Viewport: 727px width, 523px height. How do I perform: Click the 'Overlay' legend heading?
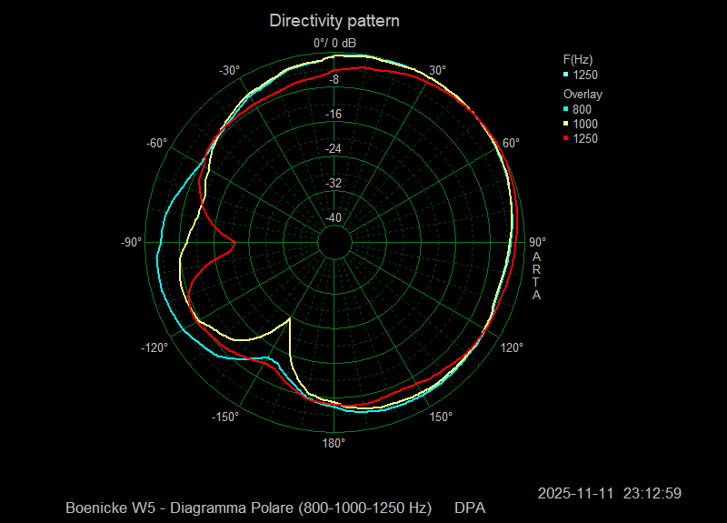click(x=583, y=94)
